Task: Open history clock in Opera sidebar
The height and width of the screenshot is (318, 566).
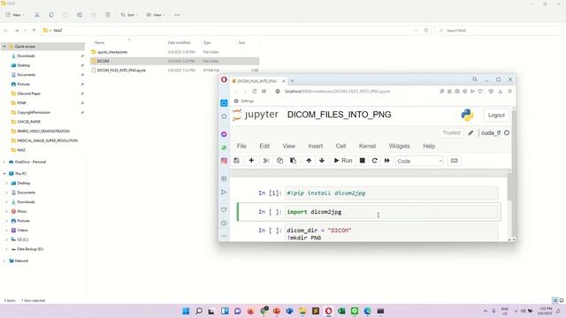Action: click(x=224, y=223)
